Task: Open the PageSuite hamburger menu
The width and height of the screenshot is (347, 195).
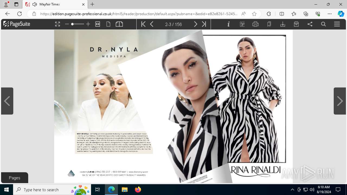Action: (x=337, y=24)
